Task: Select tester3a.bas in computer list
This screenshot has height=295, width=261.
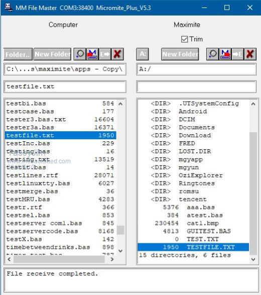Action: pyautogui.click(x=60, y=127)
